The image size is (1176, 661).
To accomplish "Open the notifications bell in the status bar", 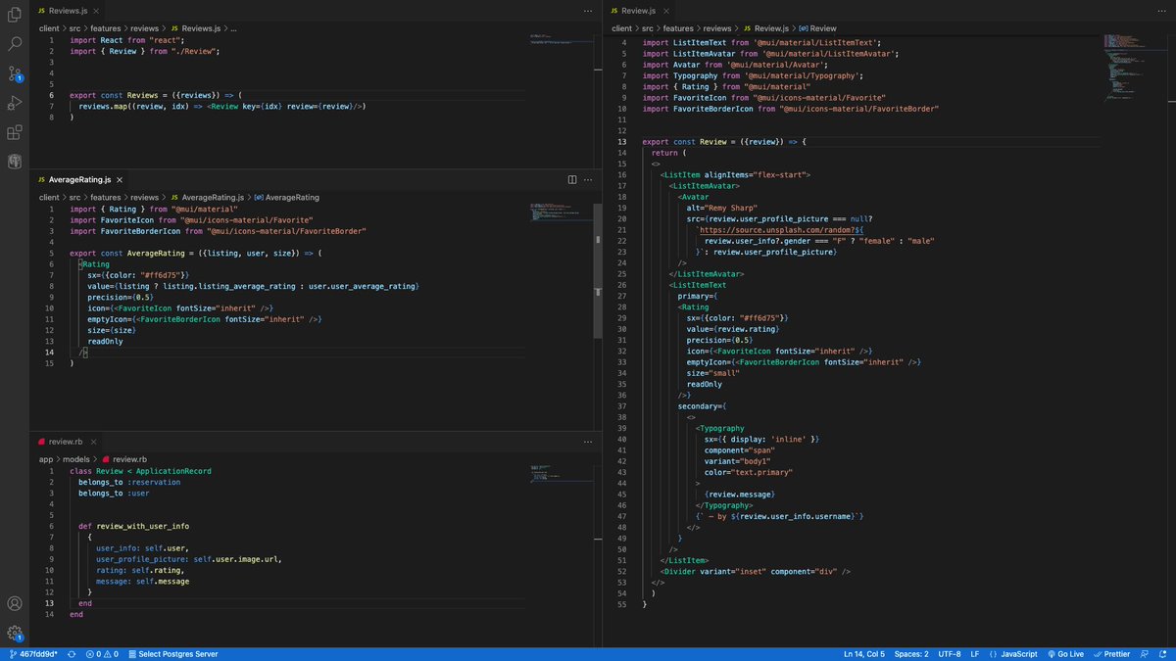I will [1163, 653].
